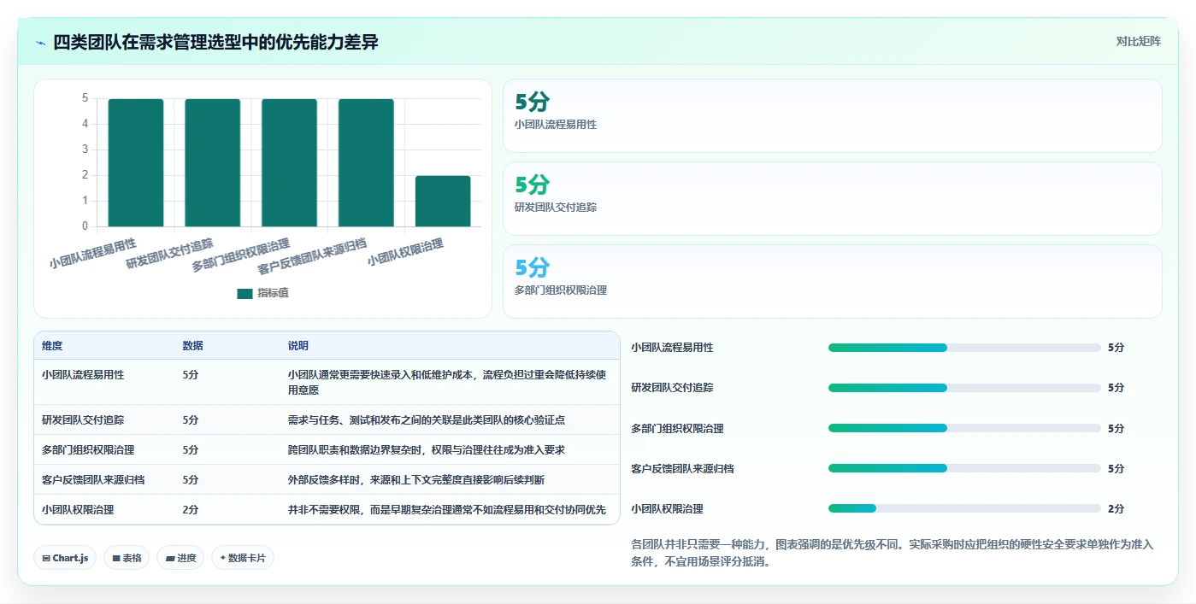Click 5分 in the 研发团队交付追踪 table row
This screenshot has width=1196, height=604.
coord(190,420)
